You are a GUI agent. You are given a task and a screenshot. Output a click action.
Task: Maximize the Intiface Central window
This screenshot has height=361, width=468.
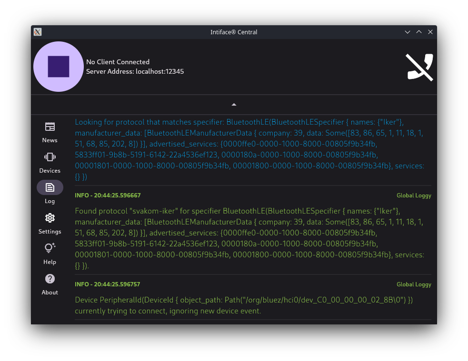419,32
